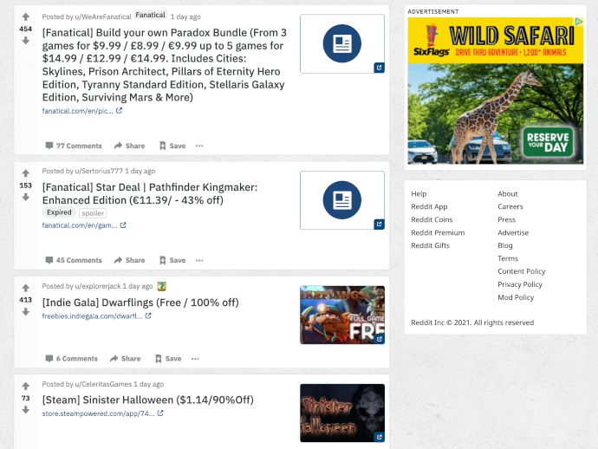Open the store.steampowered.com/app/74... link
The width and height of the screenshot is (598, 449).
point(99,413)
